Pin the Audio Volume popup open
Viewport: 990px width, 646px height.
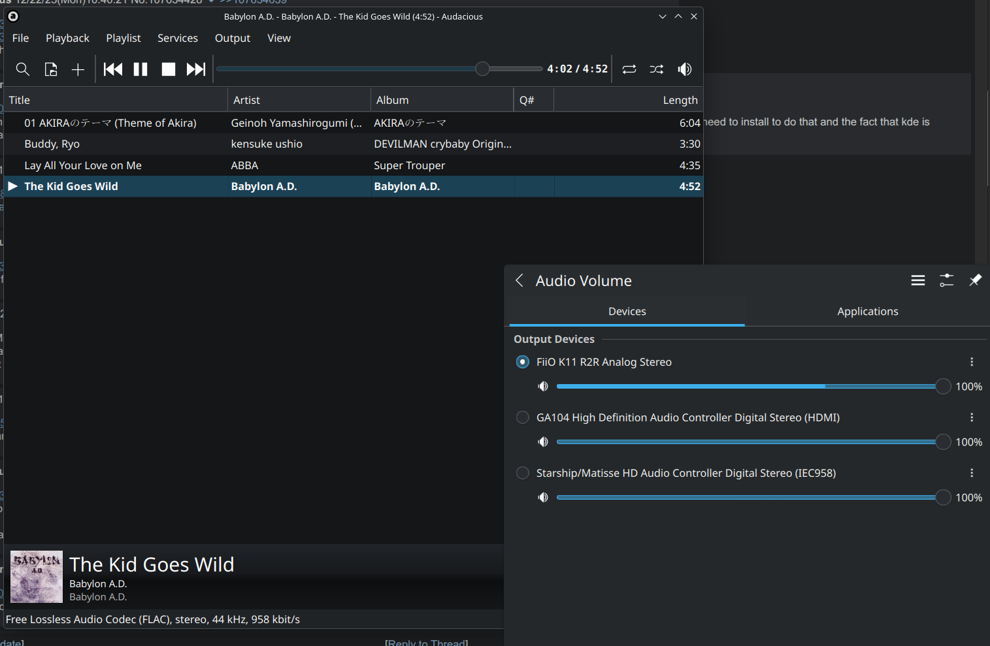[975, 280]
